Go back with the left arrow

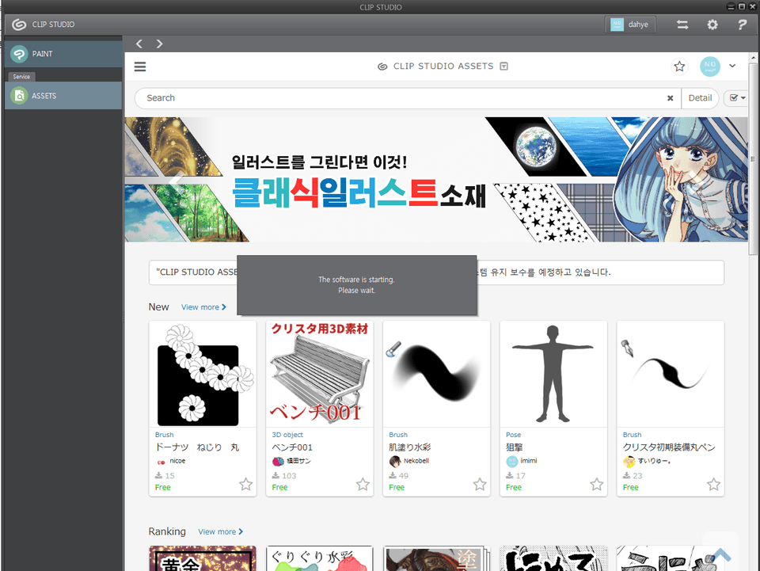(139, 44)
